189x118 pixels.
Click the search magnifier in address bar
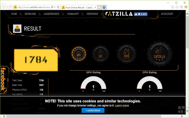52,7
